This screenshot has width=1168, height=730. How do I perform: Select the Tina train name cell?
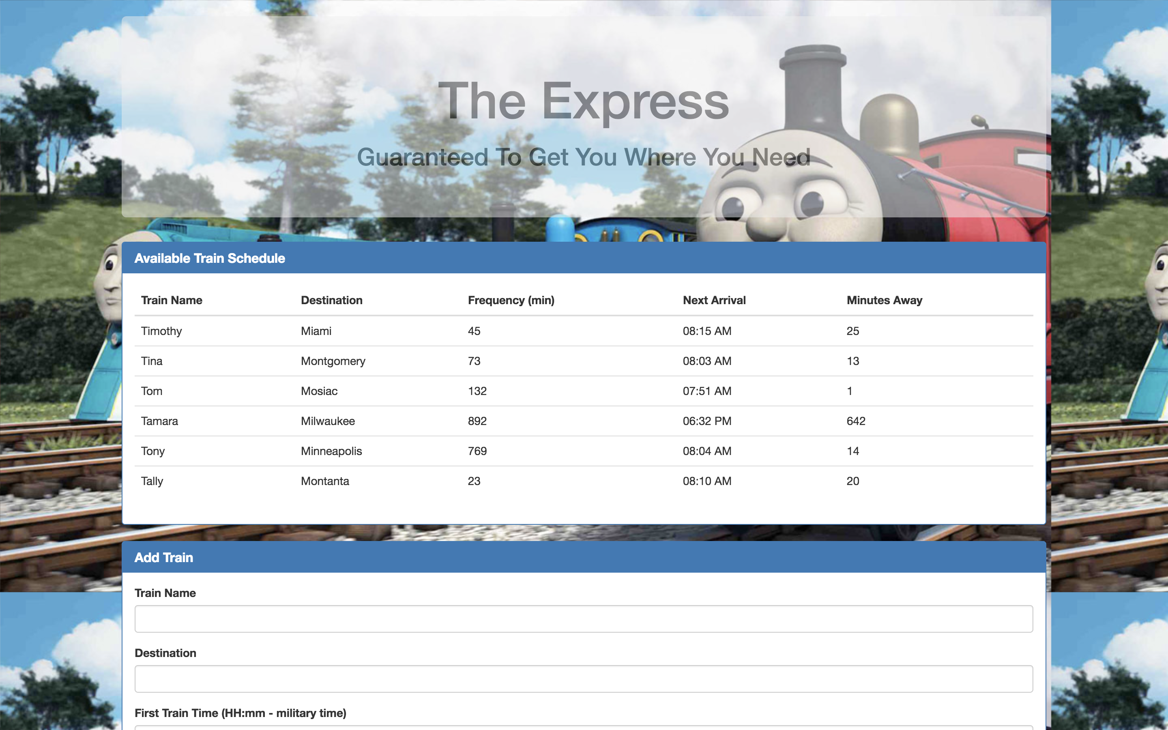point(152,361)
